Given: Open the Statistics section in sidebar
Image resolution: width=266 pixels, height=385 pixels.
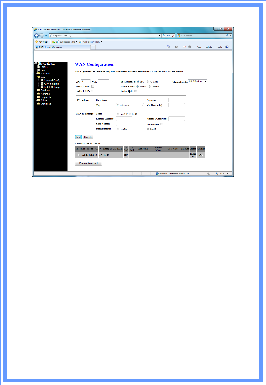Looking at the screenshot, I should point(46,104).
